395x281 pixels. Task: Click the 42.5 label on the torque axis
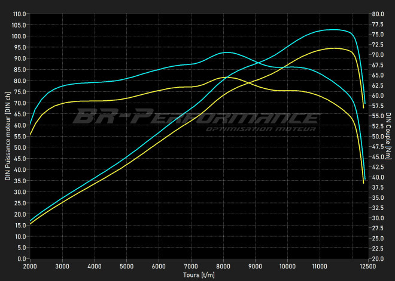point(377,167)
